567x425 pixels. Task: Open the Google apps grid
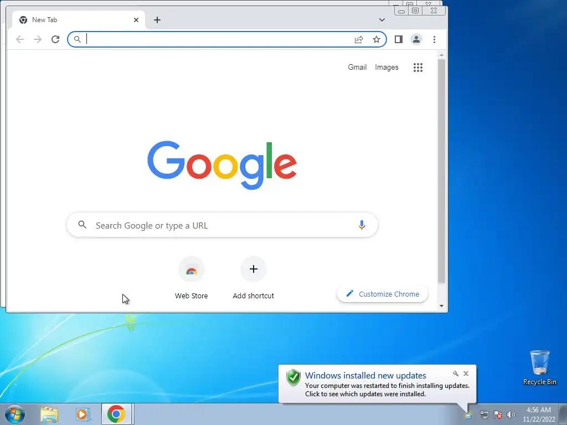pos(418,68)
